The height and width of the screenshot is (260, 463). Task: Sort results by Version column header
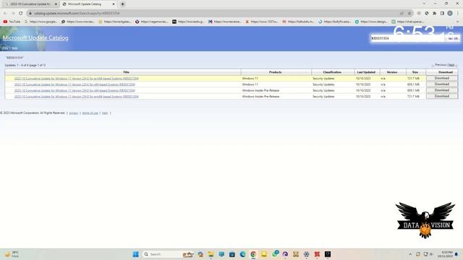tap(392, 72)
